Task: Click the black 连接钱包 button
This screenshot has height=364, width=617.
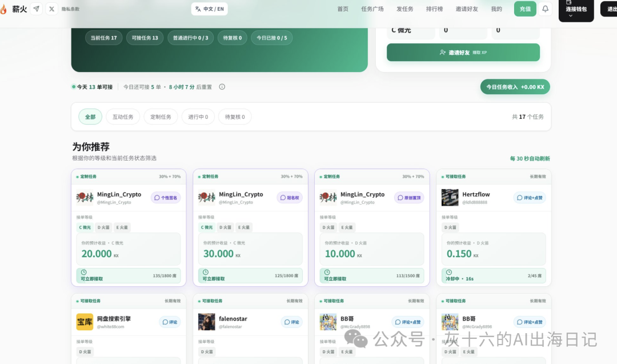Action: pos(576,10)
